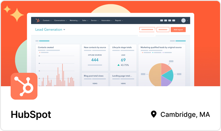Click the Landing page total card title
The image size is (221, 131).
(122, 76)
